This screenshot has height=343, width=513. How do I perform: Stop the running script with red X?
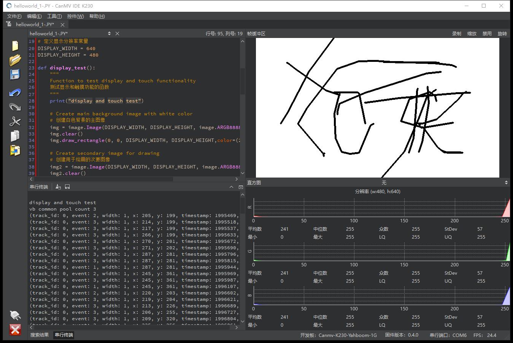pos(15,330)
